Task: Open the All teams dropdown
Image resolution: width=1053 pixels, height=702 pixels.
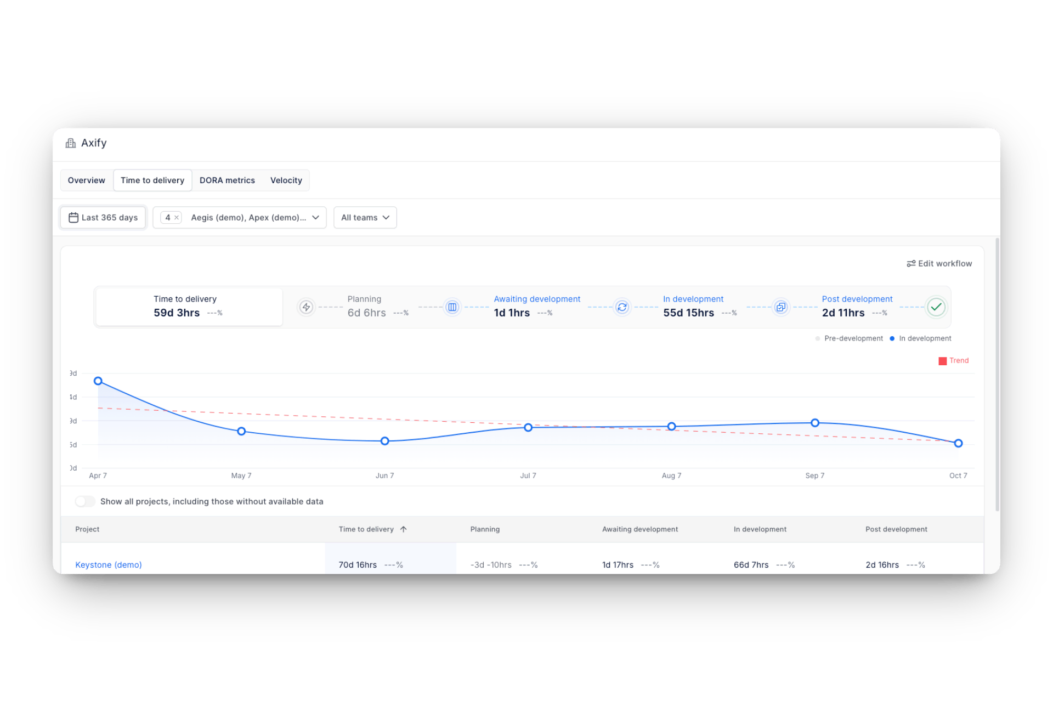Action: (x=365, y=217)
